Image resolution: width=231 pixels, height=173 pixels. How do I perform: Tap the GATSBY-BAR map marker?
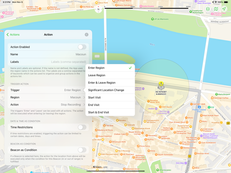pos(191,104)
